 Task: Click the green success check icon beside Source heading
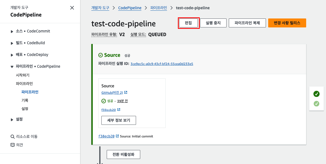(100, 55)
